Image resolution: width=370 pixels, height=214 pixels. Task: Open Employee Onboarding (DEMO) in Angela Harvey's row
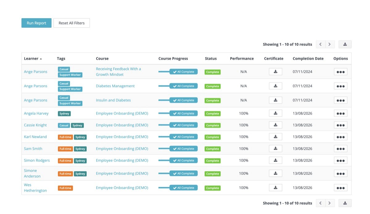coord(122,113)
